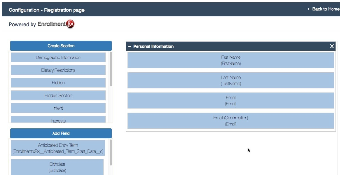
Task: Select the Email field block
Action: click(x=230, y=101)
